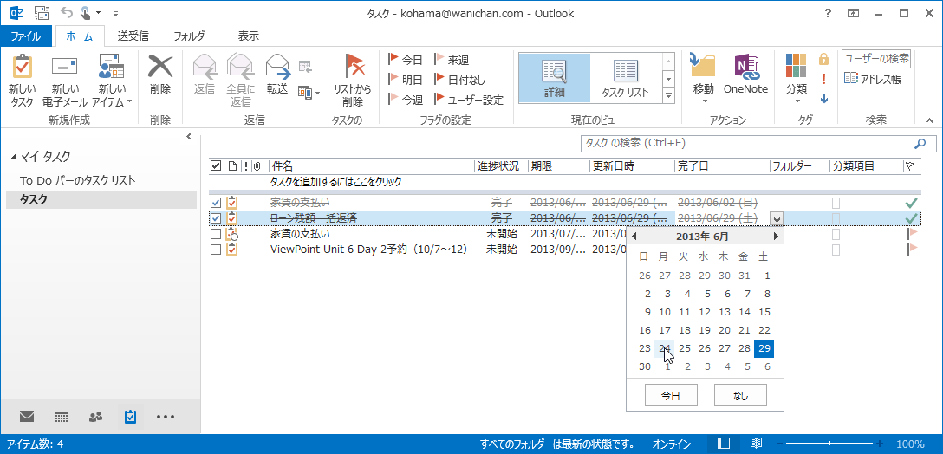The image size is (943, 454).
Task: Open the 新しいアイテム menu
Action: pyautogui.click(x=111, y=81)
